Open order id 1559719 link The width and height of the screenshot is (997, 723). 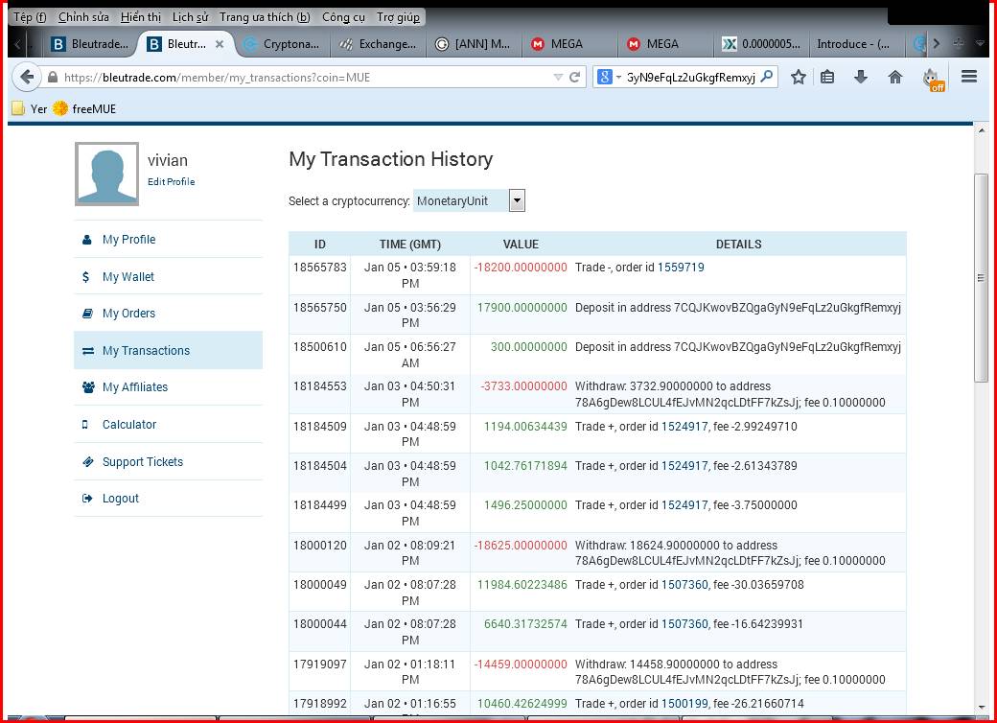tap(680, 268)
